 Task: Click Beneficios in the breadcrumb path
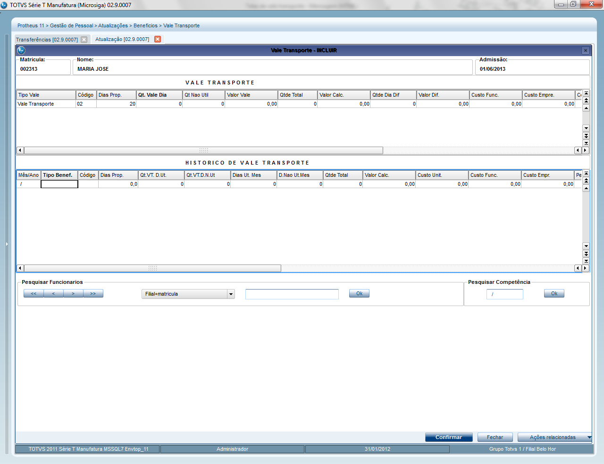coord(145,25)
